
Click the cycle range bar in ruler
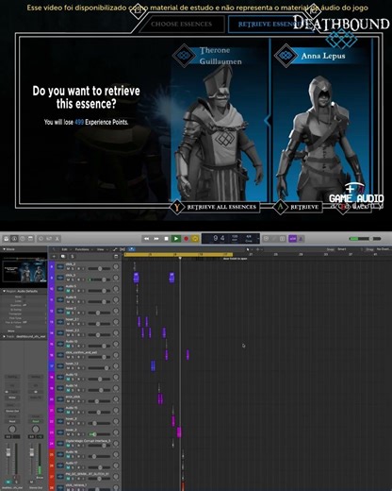178,254
